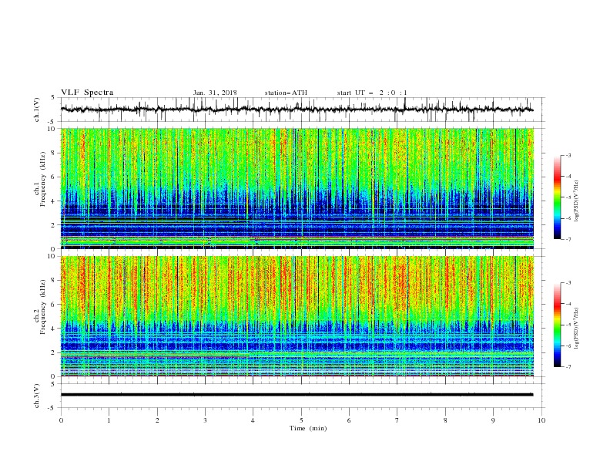Click the 'station=ATH' label
The width and height of the screenshot is (610, 472).
click(x=286, y=93)
